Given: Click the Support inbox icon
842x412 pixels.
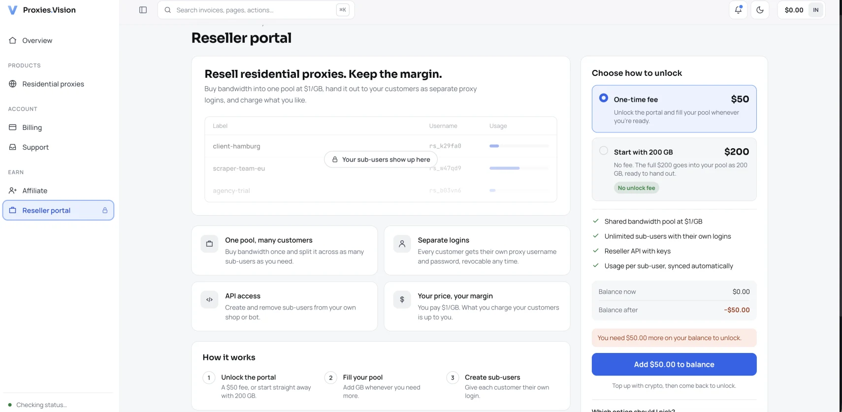Looking at the screenshot, I should point(13,147).
